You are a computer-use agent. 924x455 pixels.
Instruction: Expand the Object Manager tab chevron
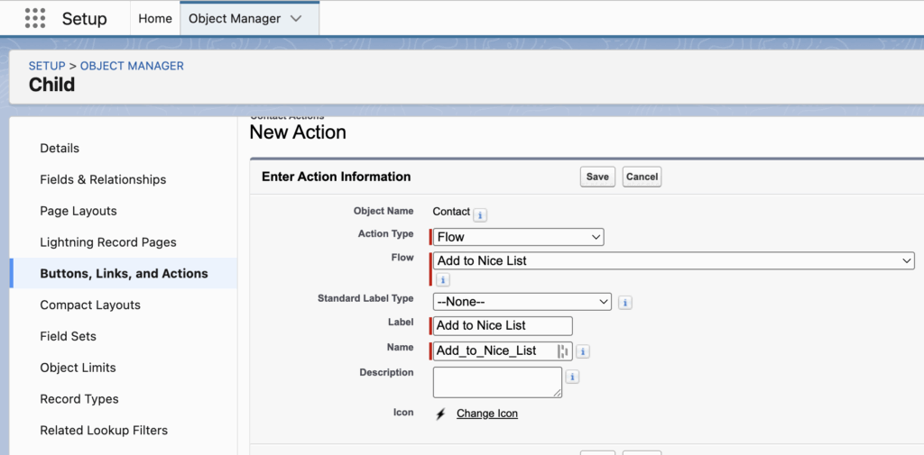(296, 19)
